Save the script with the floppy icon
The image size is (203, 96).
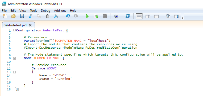pyautogui.click(x=22, y=16)
